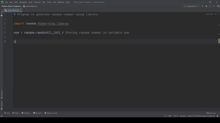Open the TODO tool window tab
The image size is (220, 123).
[x=15, y=113]
